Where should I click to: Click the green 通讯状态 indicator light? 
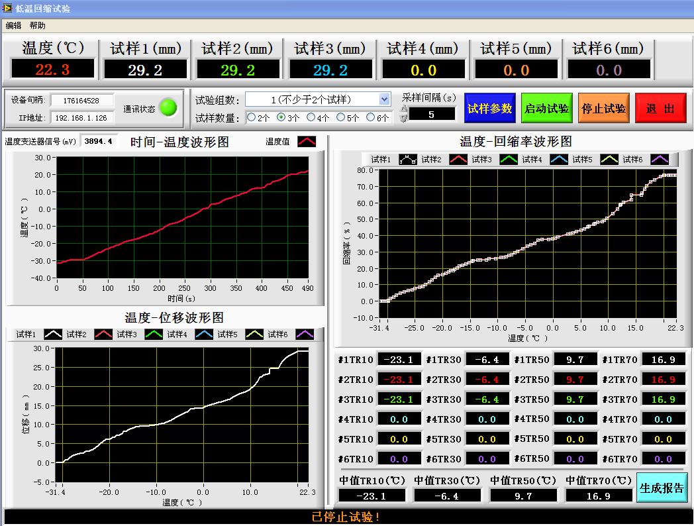pyautogui.click(x=170, y=108)
